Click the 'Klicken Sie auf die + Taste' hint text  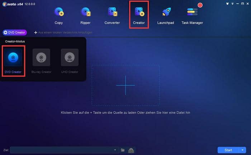[126, 113]
